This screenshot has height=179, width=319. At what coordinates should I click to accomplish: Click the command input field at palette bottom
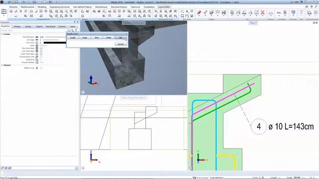click(43, 168)
